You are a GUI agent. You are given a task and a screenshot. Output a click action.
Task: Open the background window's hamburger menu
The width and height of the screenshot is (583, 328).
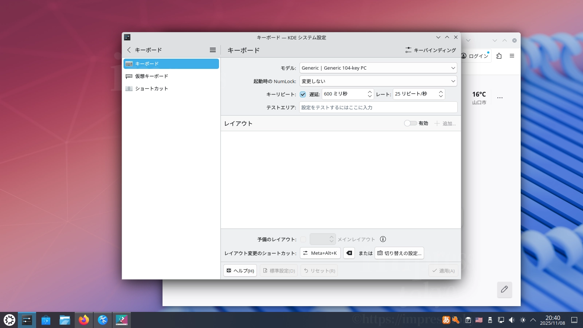pyautogui.click(x=512, y=56)
